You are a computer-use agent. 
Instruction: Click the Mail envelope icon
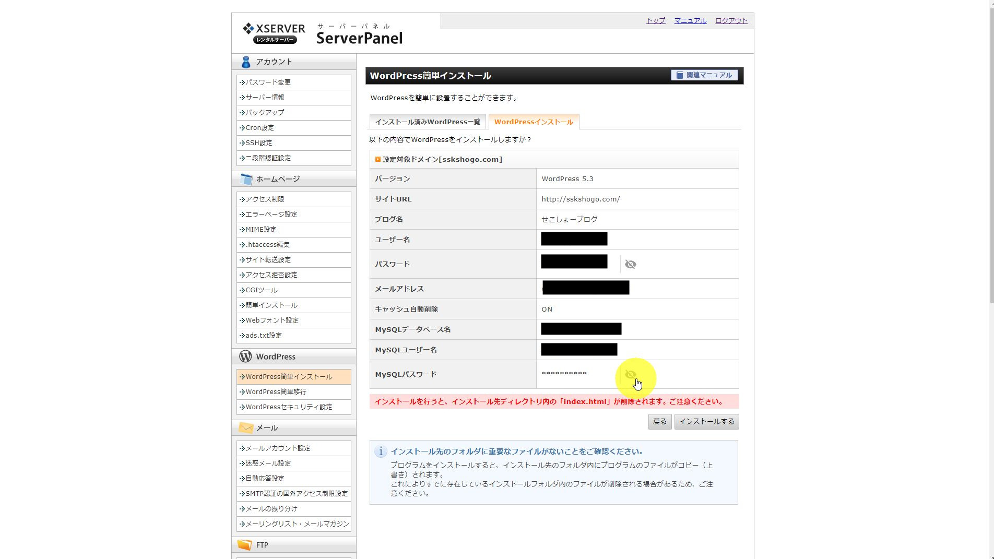pos(246,428)
